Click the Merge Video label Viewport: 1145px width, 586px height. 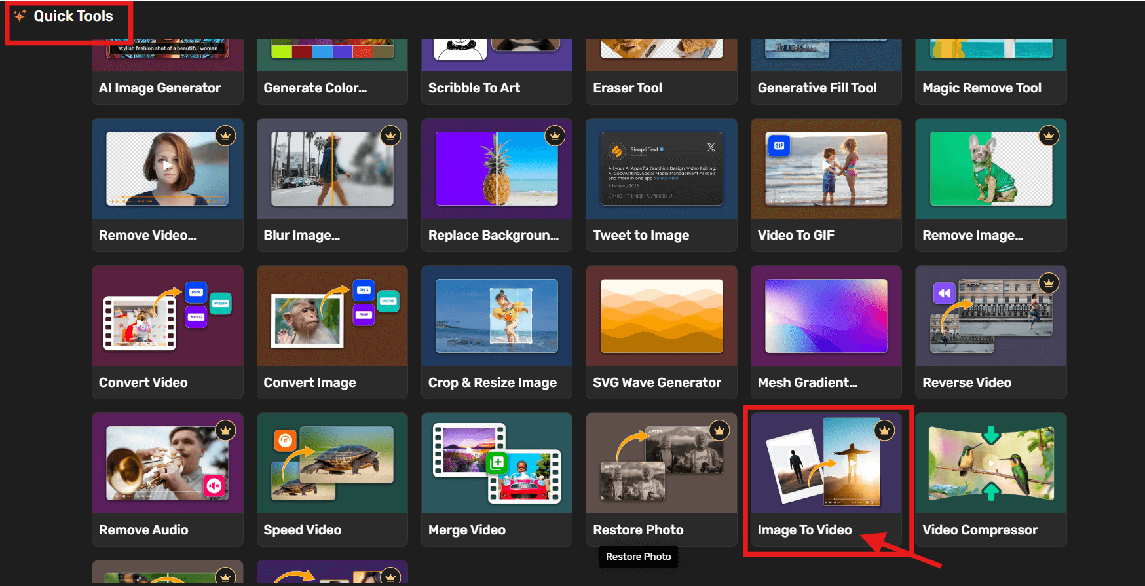pos(467,530)
